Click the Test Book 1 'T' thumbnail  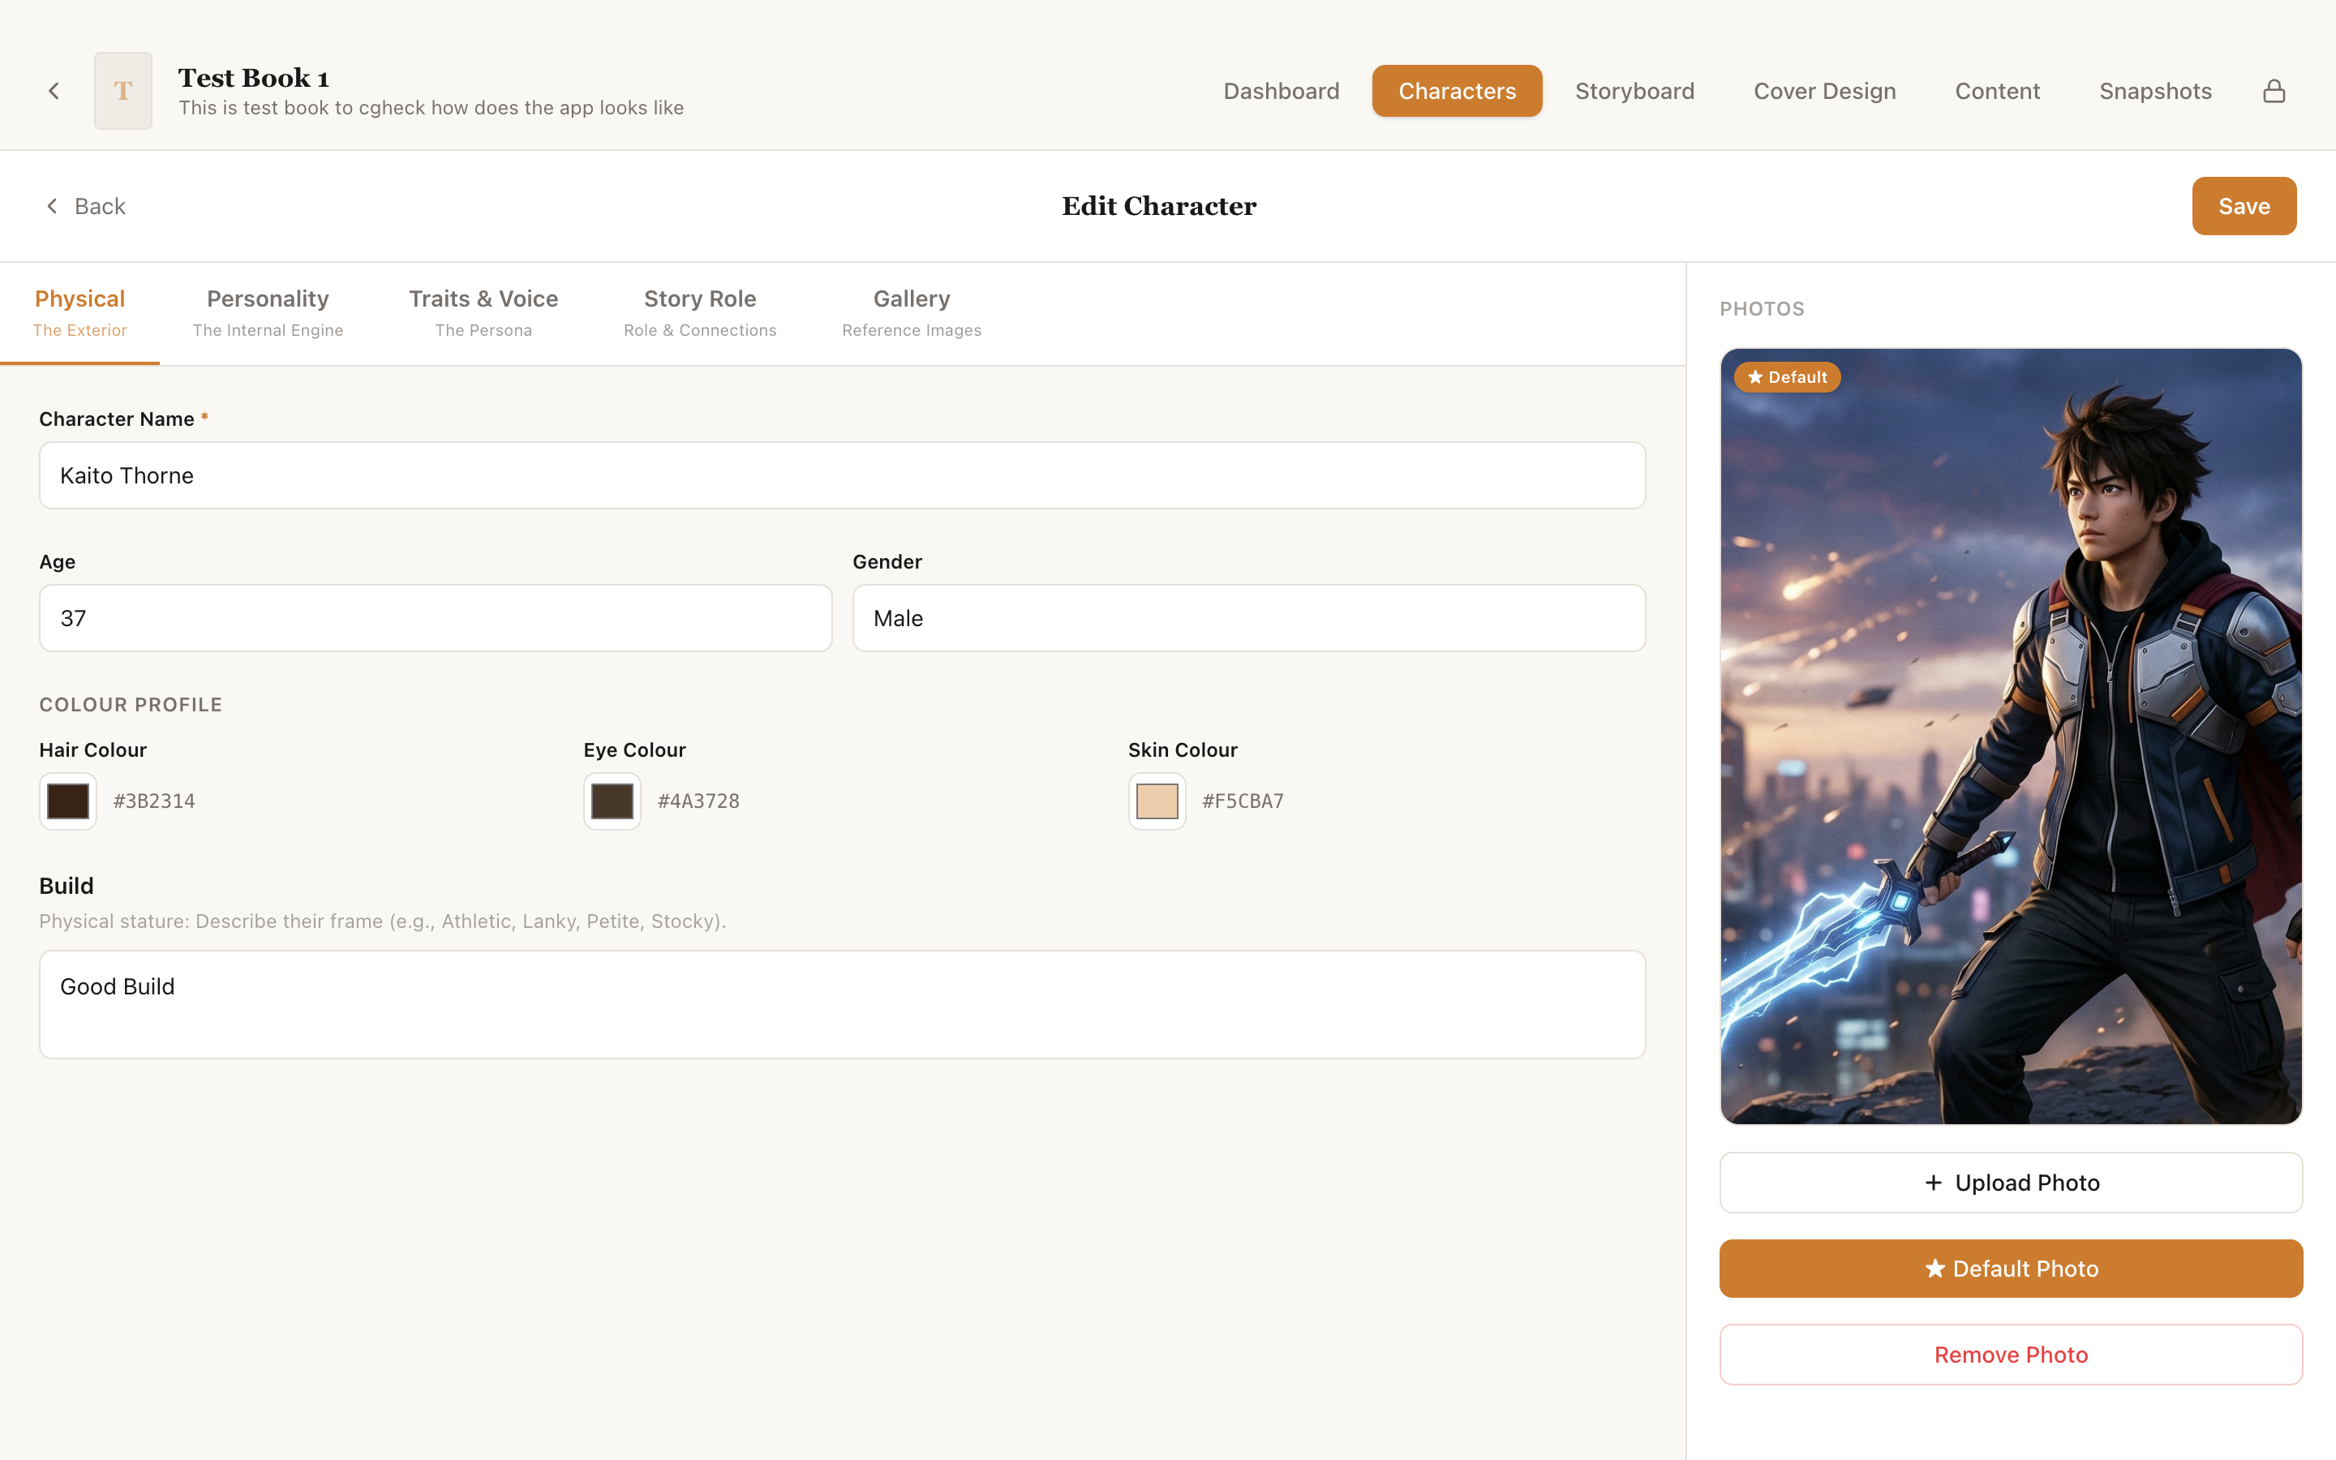pyautogui.click(x=122, y=91)
